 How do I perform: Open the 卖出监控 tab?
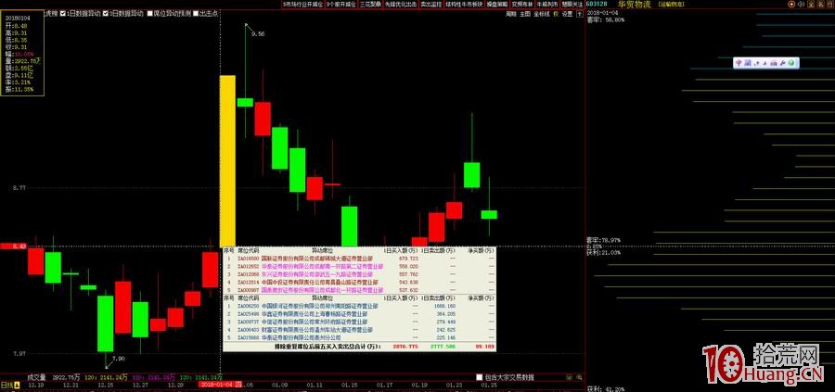tap(430, 4)
